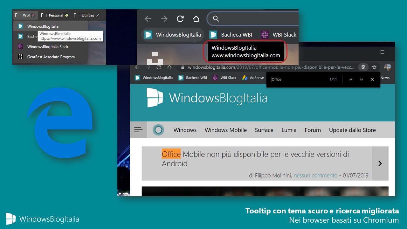Open the Windows nav section
Screen dimensions: 407x229
(185, 130)
